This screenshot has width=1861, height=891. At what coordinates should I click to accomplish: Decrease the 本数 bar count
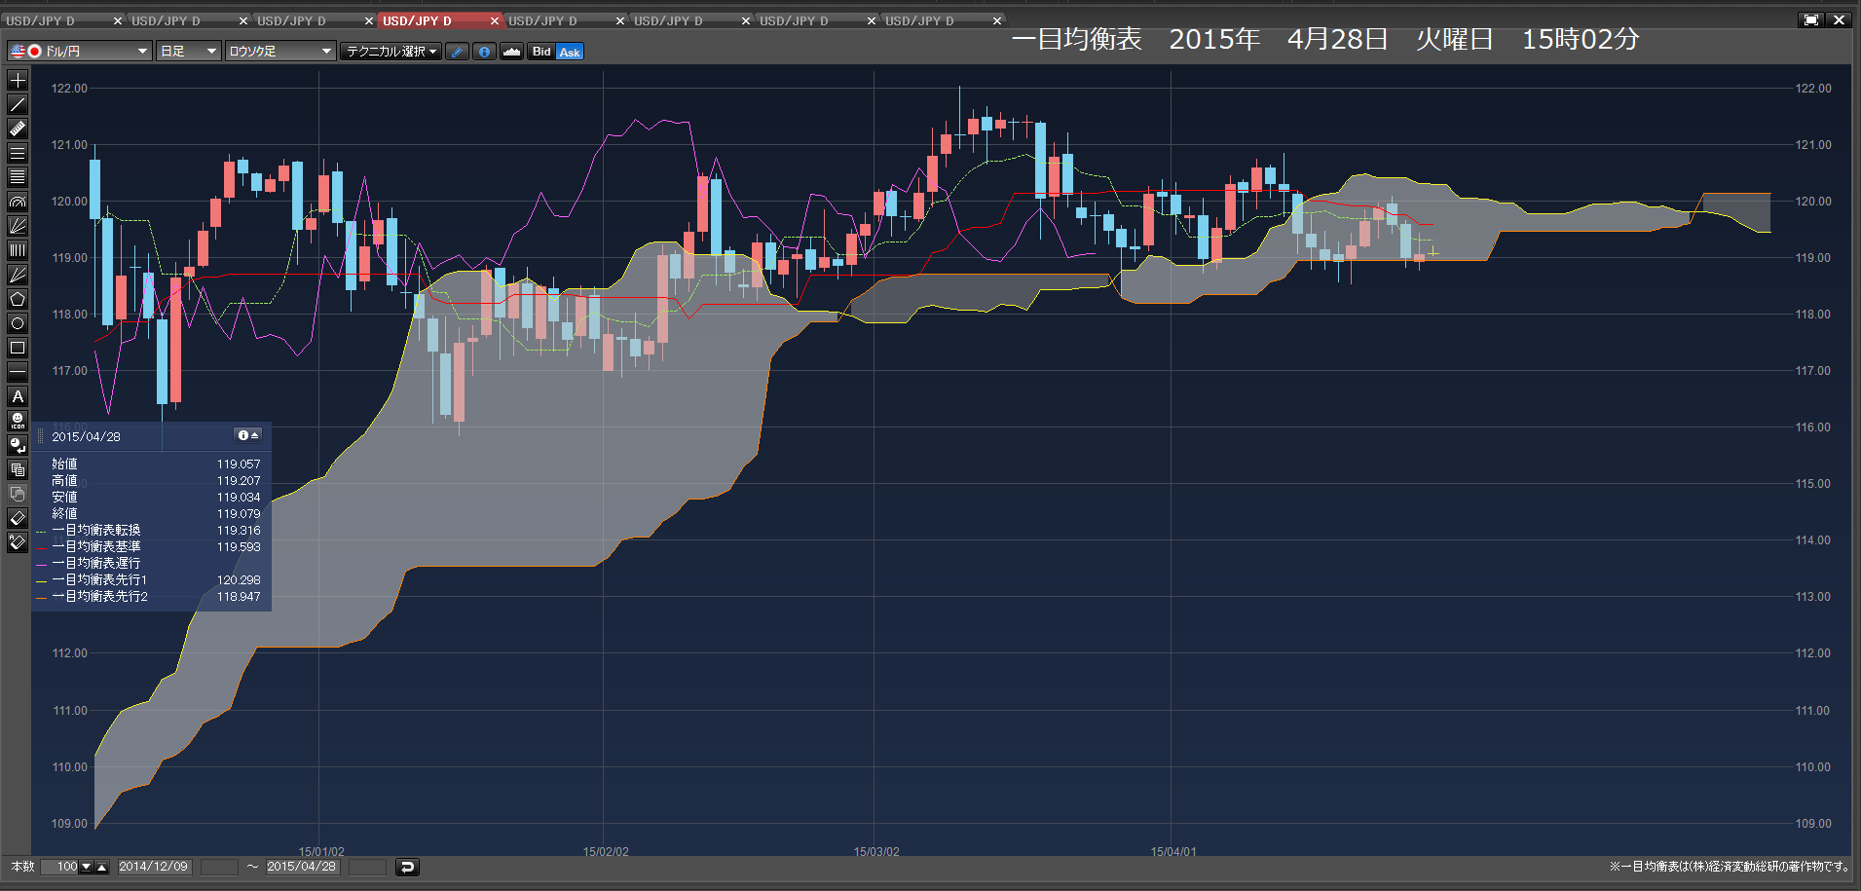click(86, 867)
